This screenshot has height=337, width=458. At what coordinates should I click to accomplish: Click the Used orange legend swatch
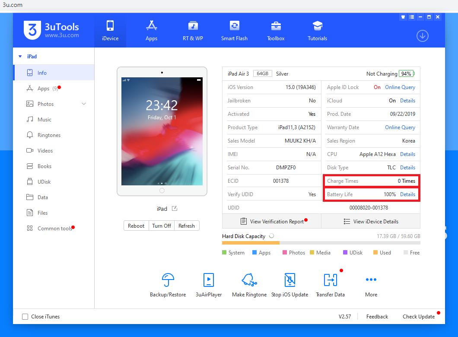[375, 252]
